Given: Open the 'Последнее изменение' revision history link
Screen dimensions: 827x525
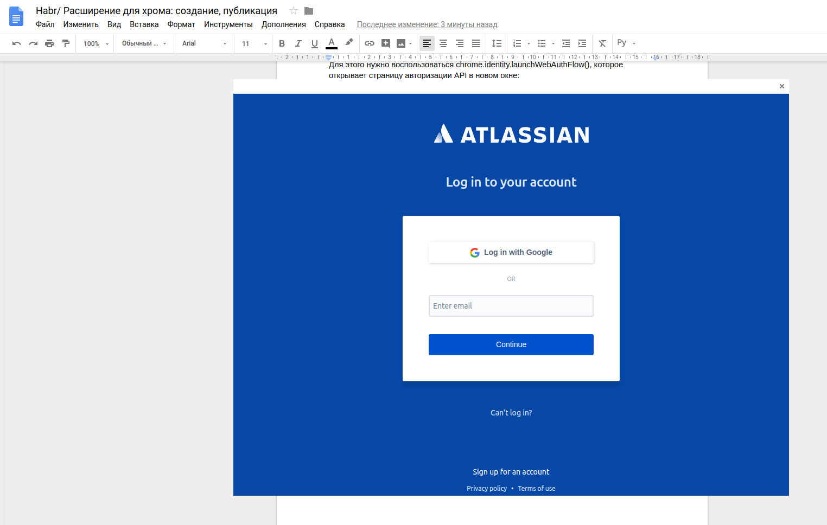Looking at the screenshot, I should pyautogui.click(x=427, y=24).
